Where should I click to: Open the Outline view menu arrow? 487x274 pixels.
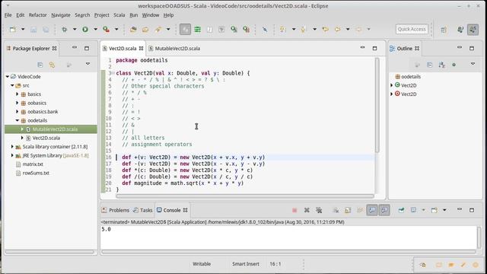coord(473,64)
